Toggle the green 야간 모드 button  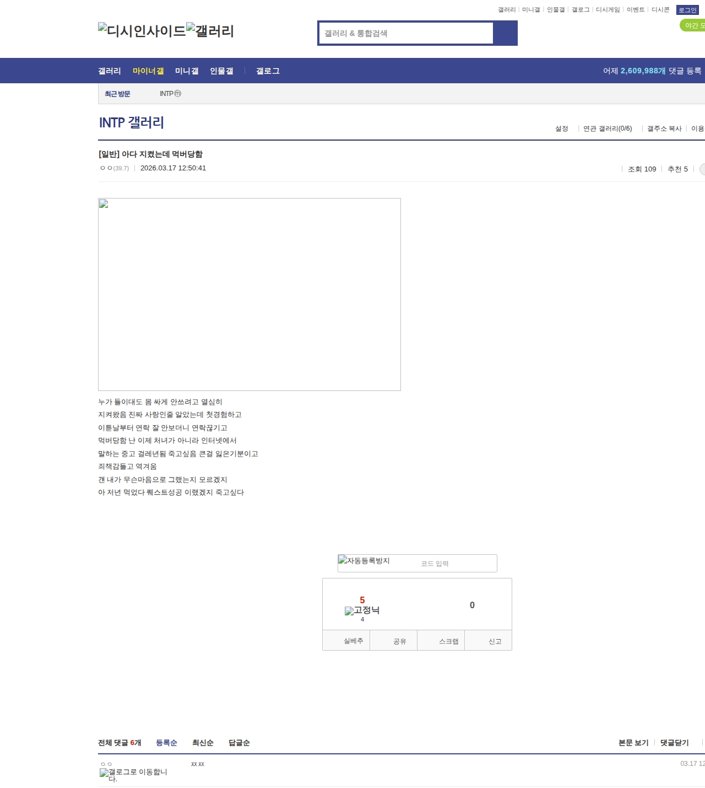click(693, 25)
